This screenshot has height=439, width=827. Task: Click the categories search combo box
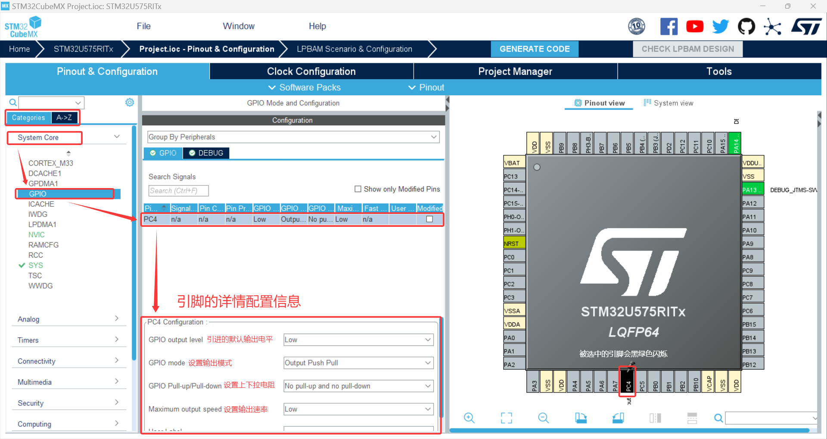pos(51,102)
